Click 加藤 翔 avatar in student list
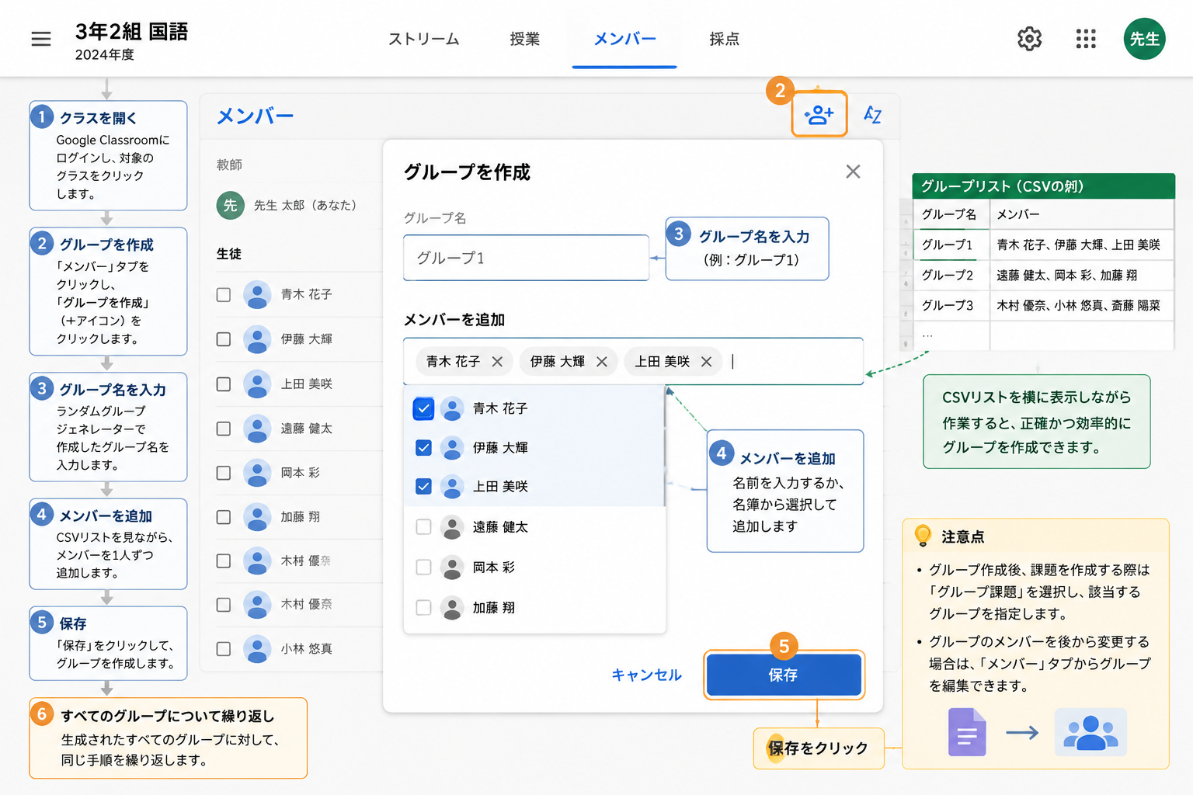Viewport: 1193px width, 795px height. click(x=257, y=517)
